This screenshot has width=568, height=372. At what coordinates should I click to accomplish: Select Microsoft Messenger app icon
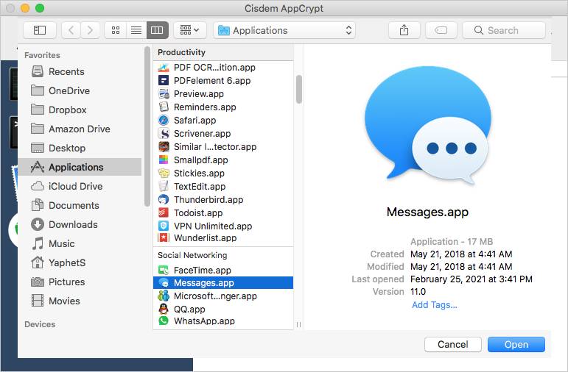[164, 296]
